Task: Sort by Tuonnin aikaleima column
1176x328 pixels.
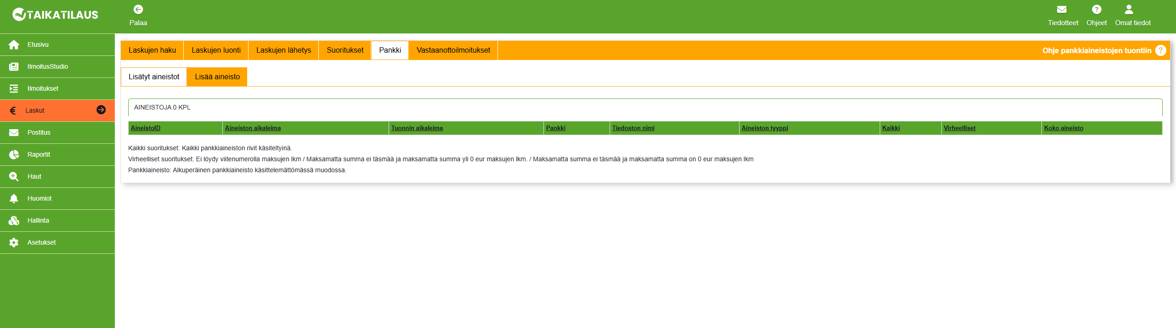Action: 417,128
